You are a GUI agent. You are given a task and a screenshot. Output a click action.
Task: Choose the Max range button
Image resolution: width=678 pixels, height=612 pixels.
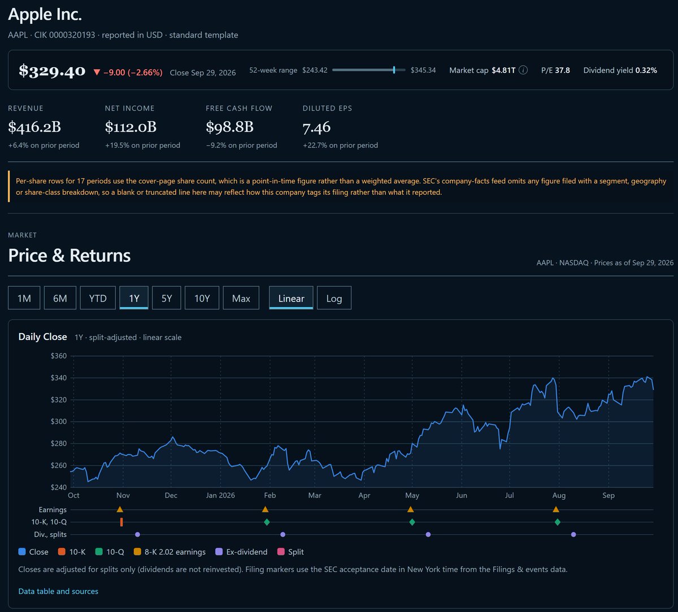(x=241, y=298)
